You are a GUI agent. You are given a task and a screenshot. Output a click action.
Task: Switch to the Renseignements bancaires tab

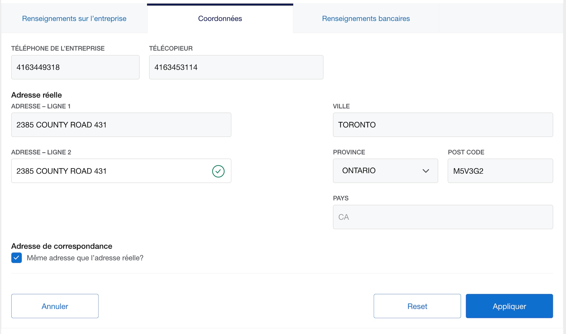366,18
